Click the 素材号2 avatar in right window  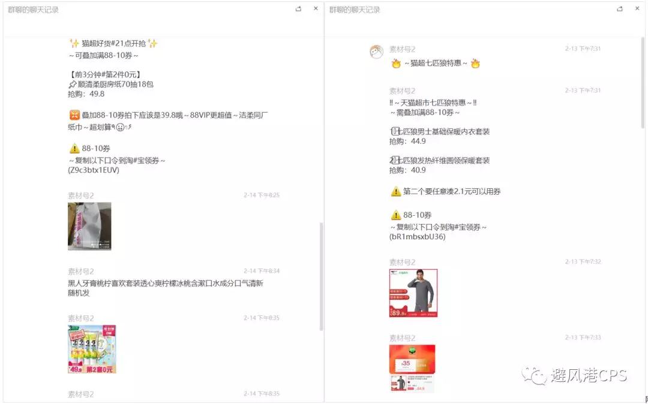pyautogui.click(x=376, y=52)
